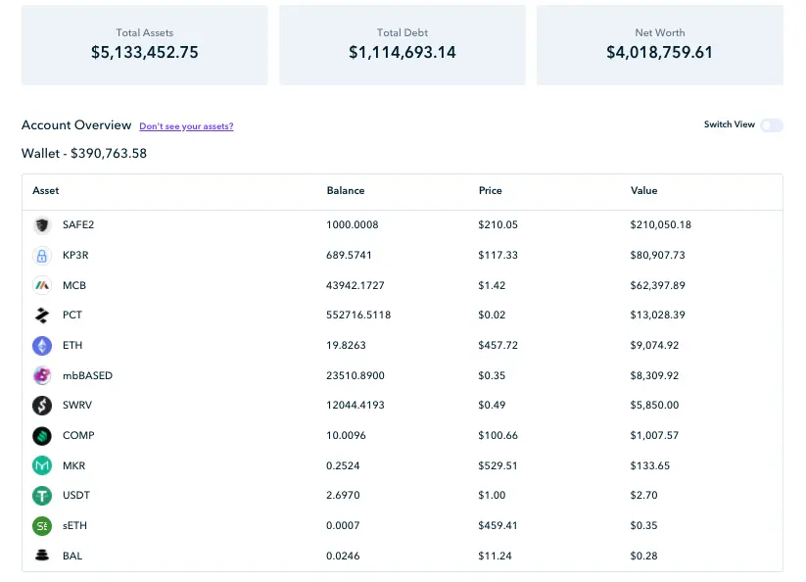Click the MKR value $133.65
The height and width of the screenshot is (582, 806).
pyautogui.click(x=649, y=465)
